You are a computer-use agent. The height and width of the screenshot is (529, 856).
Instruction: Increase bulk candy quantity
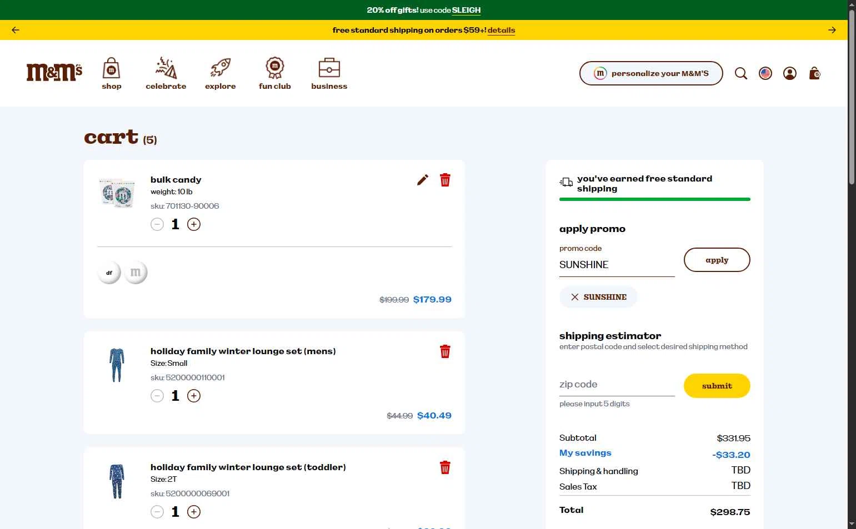[x=194, y=224]
